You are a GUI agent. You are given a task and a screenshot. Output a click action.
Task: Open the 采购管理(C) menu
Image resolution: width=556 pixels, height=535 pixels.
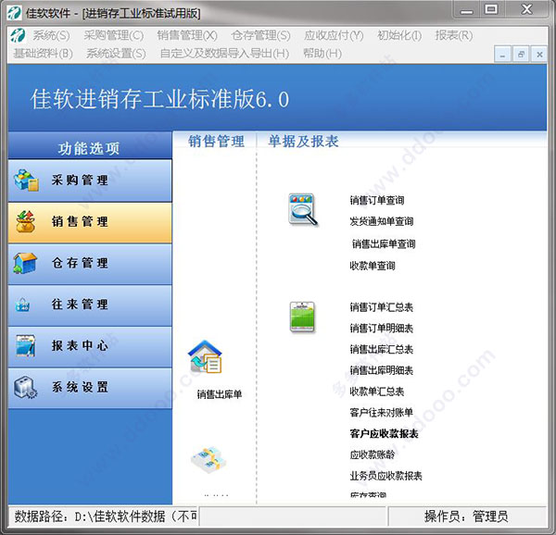tap(114, 35)
